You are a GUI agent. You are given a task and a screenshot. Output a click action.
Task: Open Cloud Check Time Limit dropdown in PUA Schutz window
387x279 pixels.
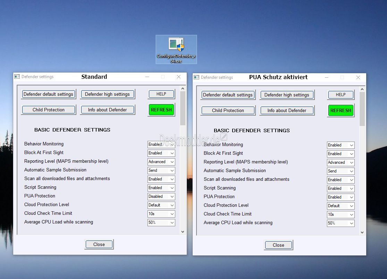pyautogui.click(x=340, y=214)
